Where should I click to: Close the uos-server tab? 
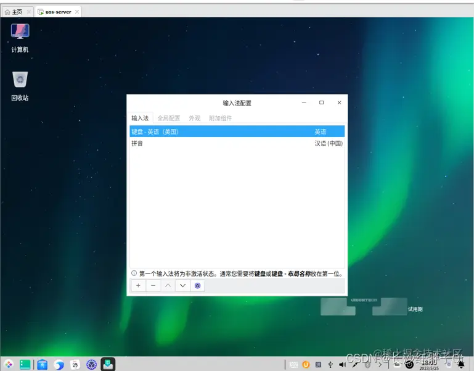(x=77, y=12)
